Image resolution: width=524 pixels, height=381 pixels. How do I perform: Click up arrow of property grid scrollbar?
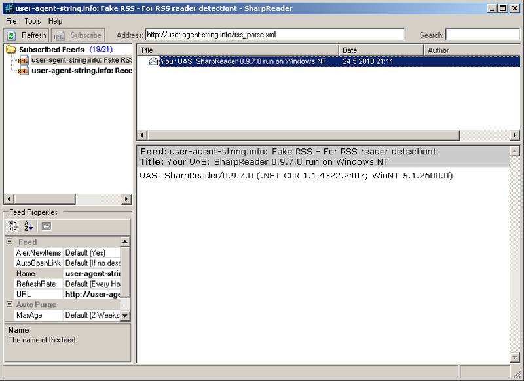[125, 242]
